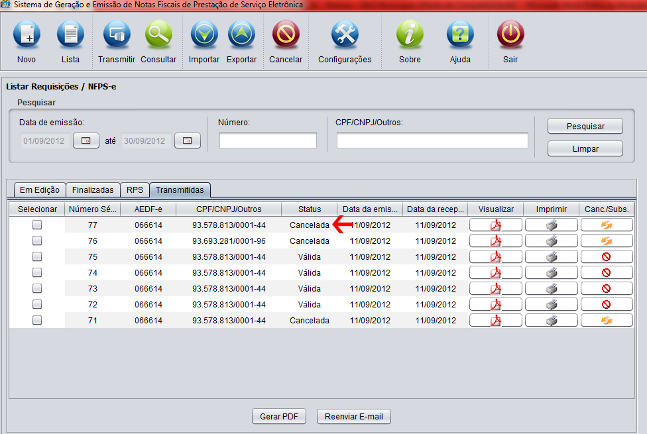
Task: Open the Lista toolbar icon
Action: [x=70, y=34]
